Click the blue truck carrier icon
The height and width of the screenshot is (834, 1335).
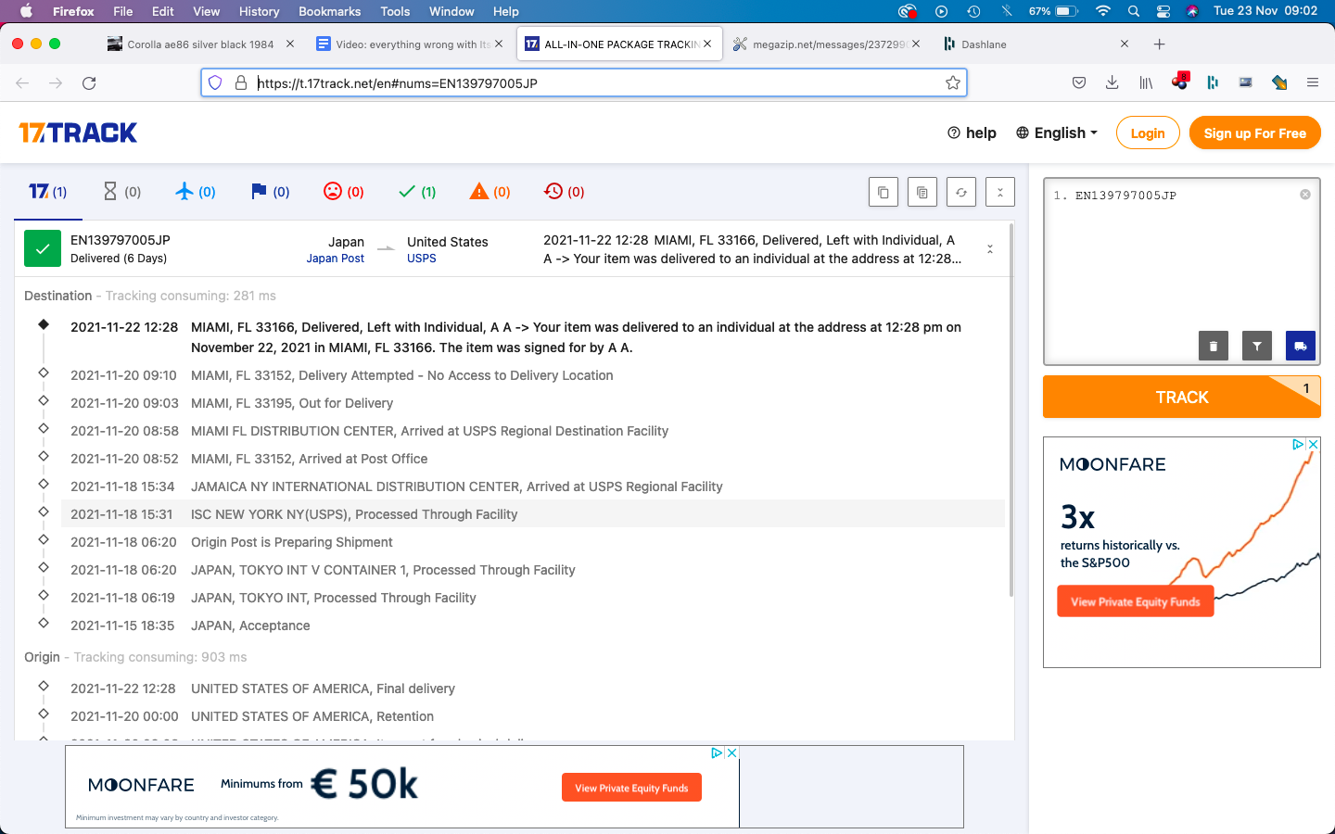(x=1300, y=346)
